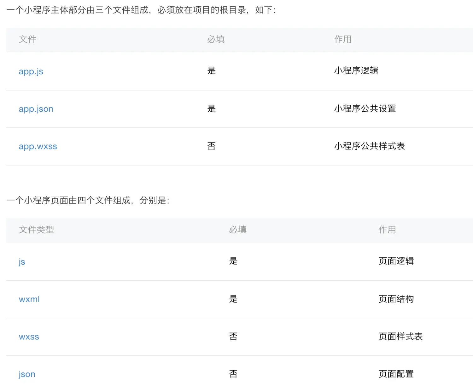Click 是 in the app.js row
This screenshot has height=392, width=473.
(x=211, y=70)
